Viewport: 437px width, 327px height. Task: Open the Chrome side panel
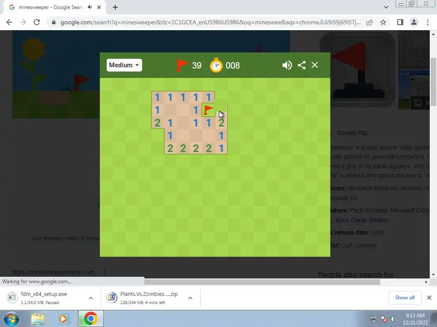pos(400,22)
